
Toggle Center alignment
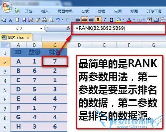84,20
